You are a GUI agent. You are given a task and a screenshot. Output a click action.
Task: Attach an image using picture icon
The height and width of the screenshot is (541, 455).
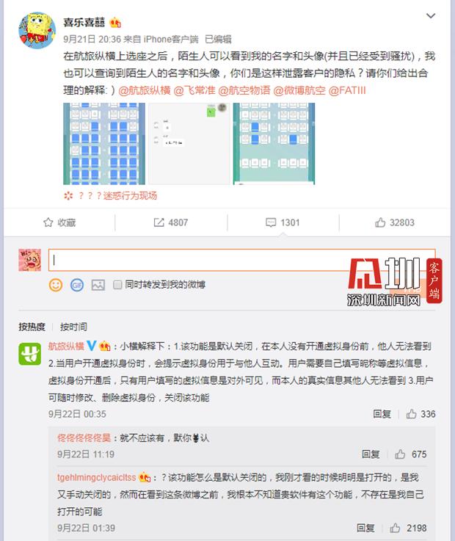[98, 285]
